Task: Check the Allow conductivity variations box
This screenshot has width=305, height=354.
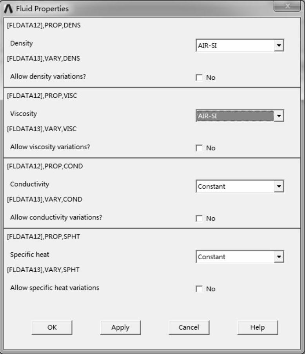Action: (x=199, y=218)
